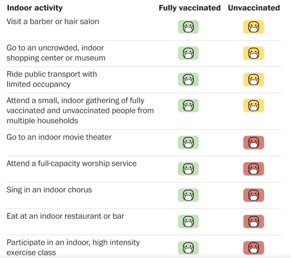Click the Fully vaccinated column header
291x258 pixels.
(x=190, y=8)
